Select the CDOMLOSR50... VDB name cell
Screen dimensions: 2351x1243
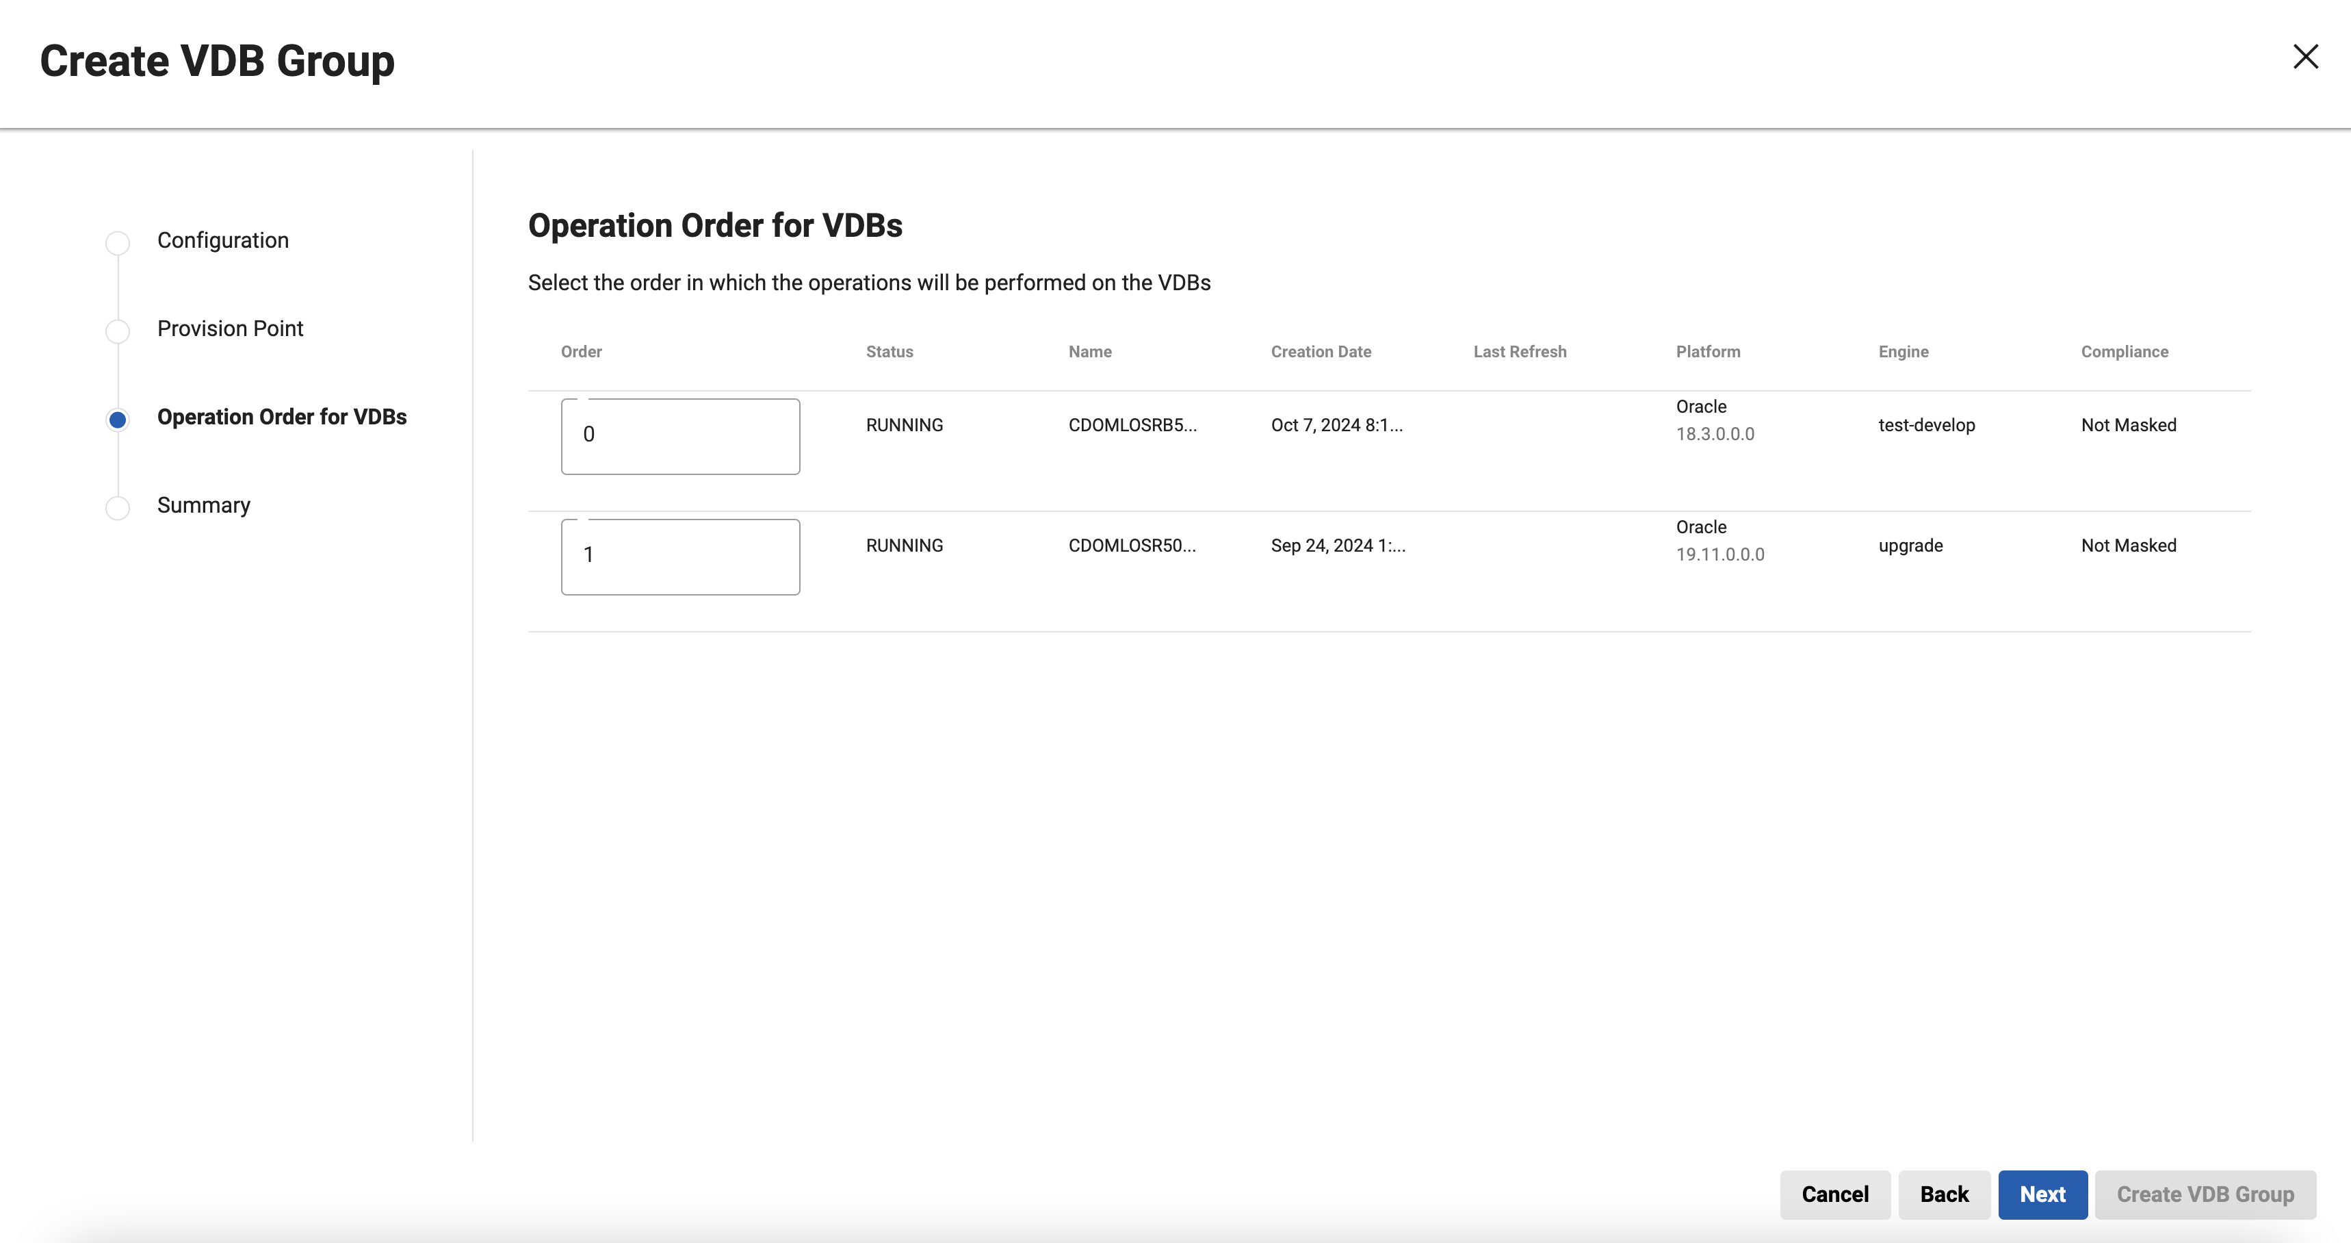1132,546
